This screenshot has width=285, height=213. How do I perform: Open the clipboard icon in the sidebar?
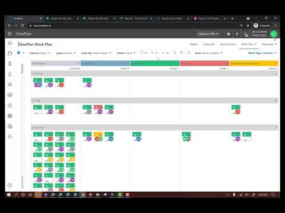tap(10, 63)
